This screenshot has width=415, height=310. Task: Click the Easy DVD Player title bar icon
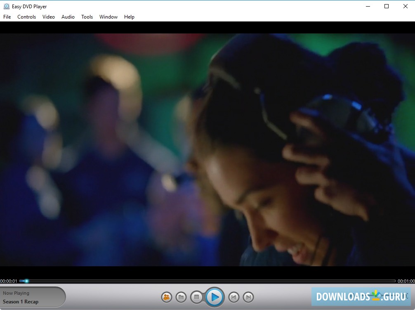pos(6,6)
